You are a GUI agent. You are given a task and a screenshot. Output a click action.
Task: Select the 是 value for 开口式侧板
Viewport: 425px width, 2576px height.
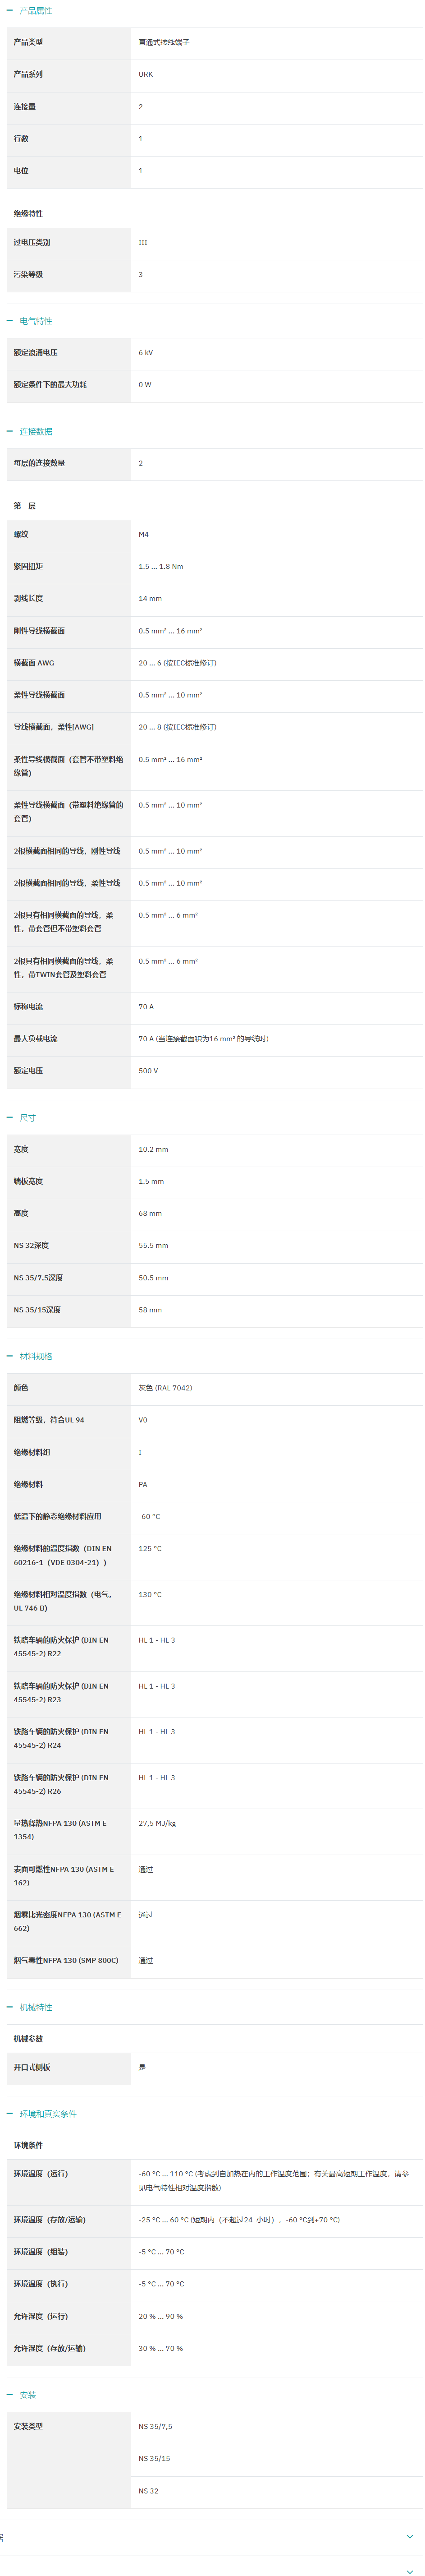click(142, 2067)
